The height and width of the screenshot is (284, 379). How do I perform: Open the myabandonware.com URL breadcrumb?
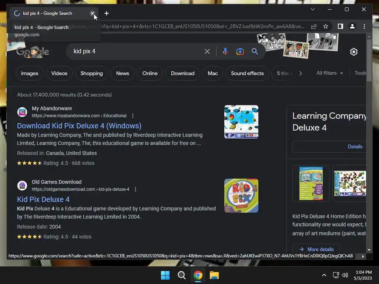(79, 116)
